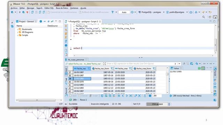The height and width of the screenshot is (125, 223).
Task: Open the Editar menu
Action: click(x=22, y=8)
